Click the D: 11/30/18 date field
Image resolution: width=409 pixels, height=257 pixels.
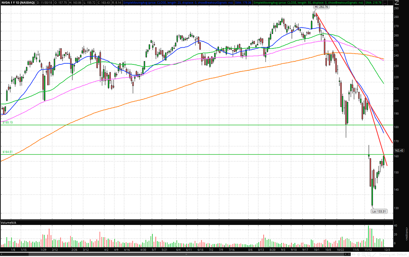pos(44,3)
